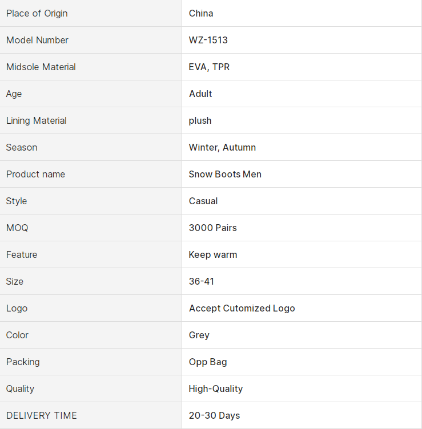This screenshot has height=429, width=422.
Task: Select the "Grey" color value
Action: tap(199, 335)
